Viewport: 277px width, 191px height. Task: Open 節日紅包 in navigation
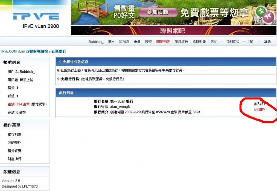tap(181, 42)
